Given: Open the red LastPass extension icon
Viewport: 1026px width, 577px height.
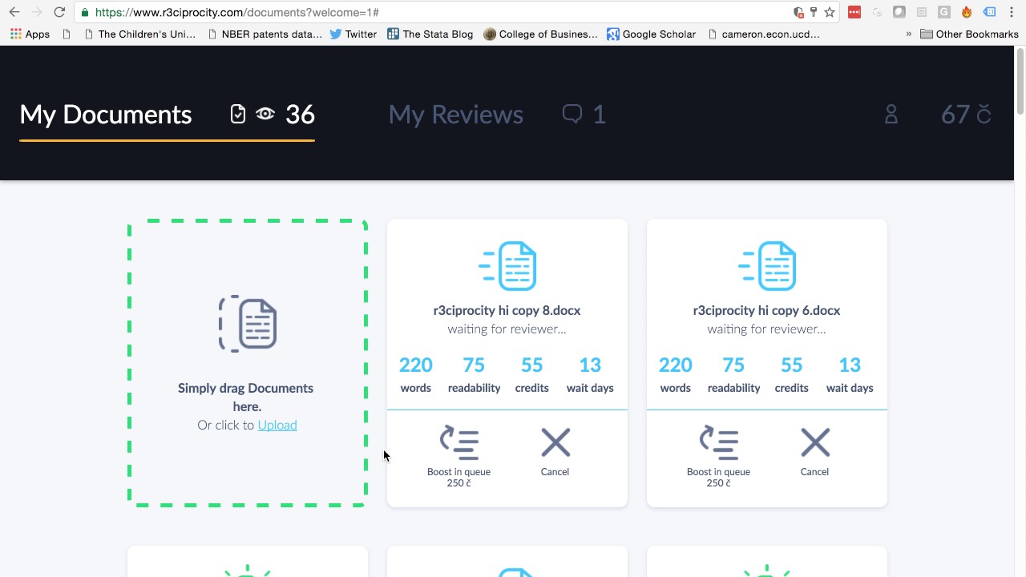Looking at the screenshot, I should 854,12.
